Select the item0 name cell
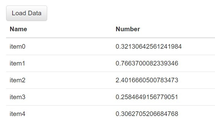This screenshot has height=127, width=215. [x=17, y=47]
